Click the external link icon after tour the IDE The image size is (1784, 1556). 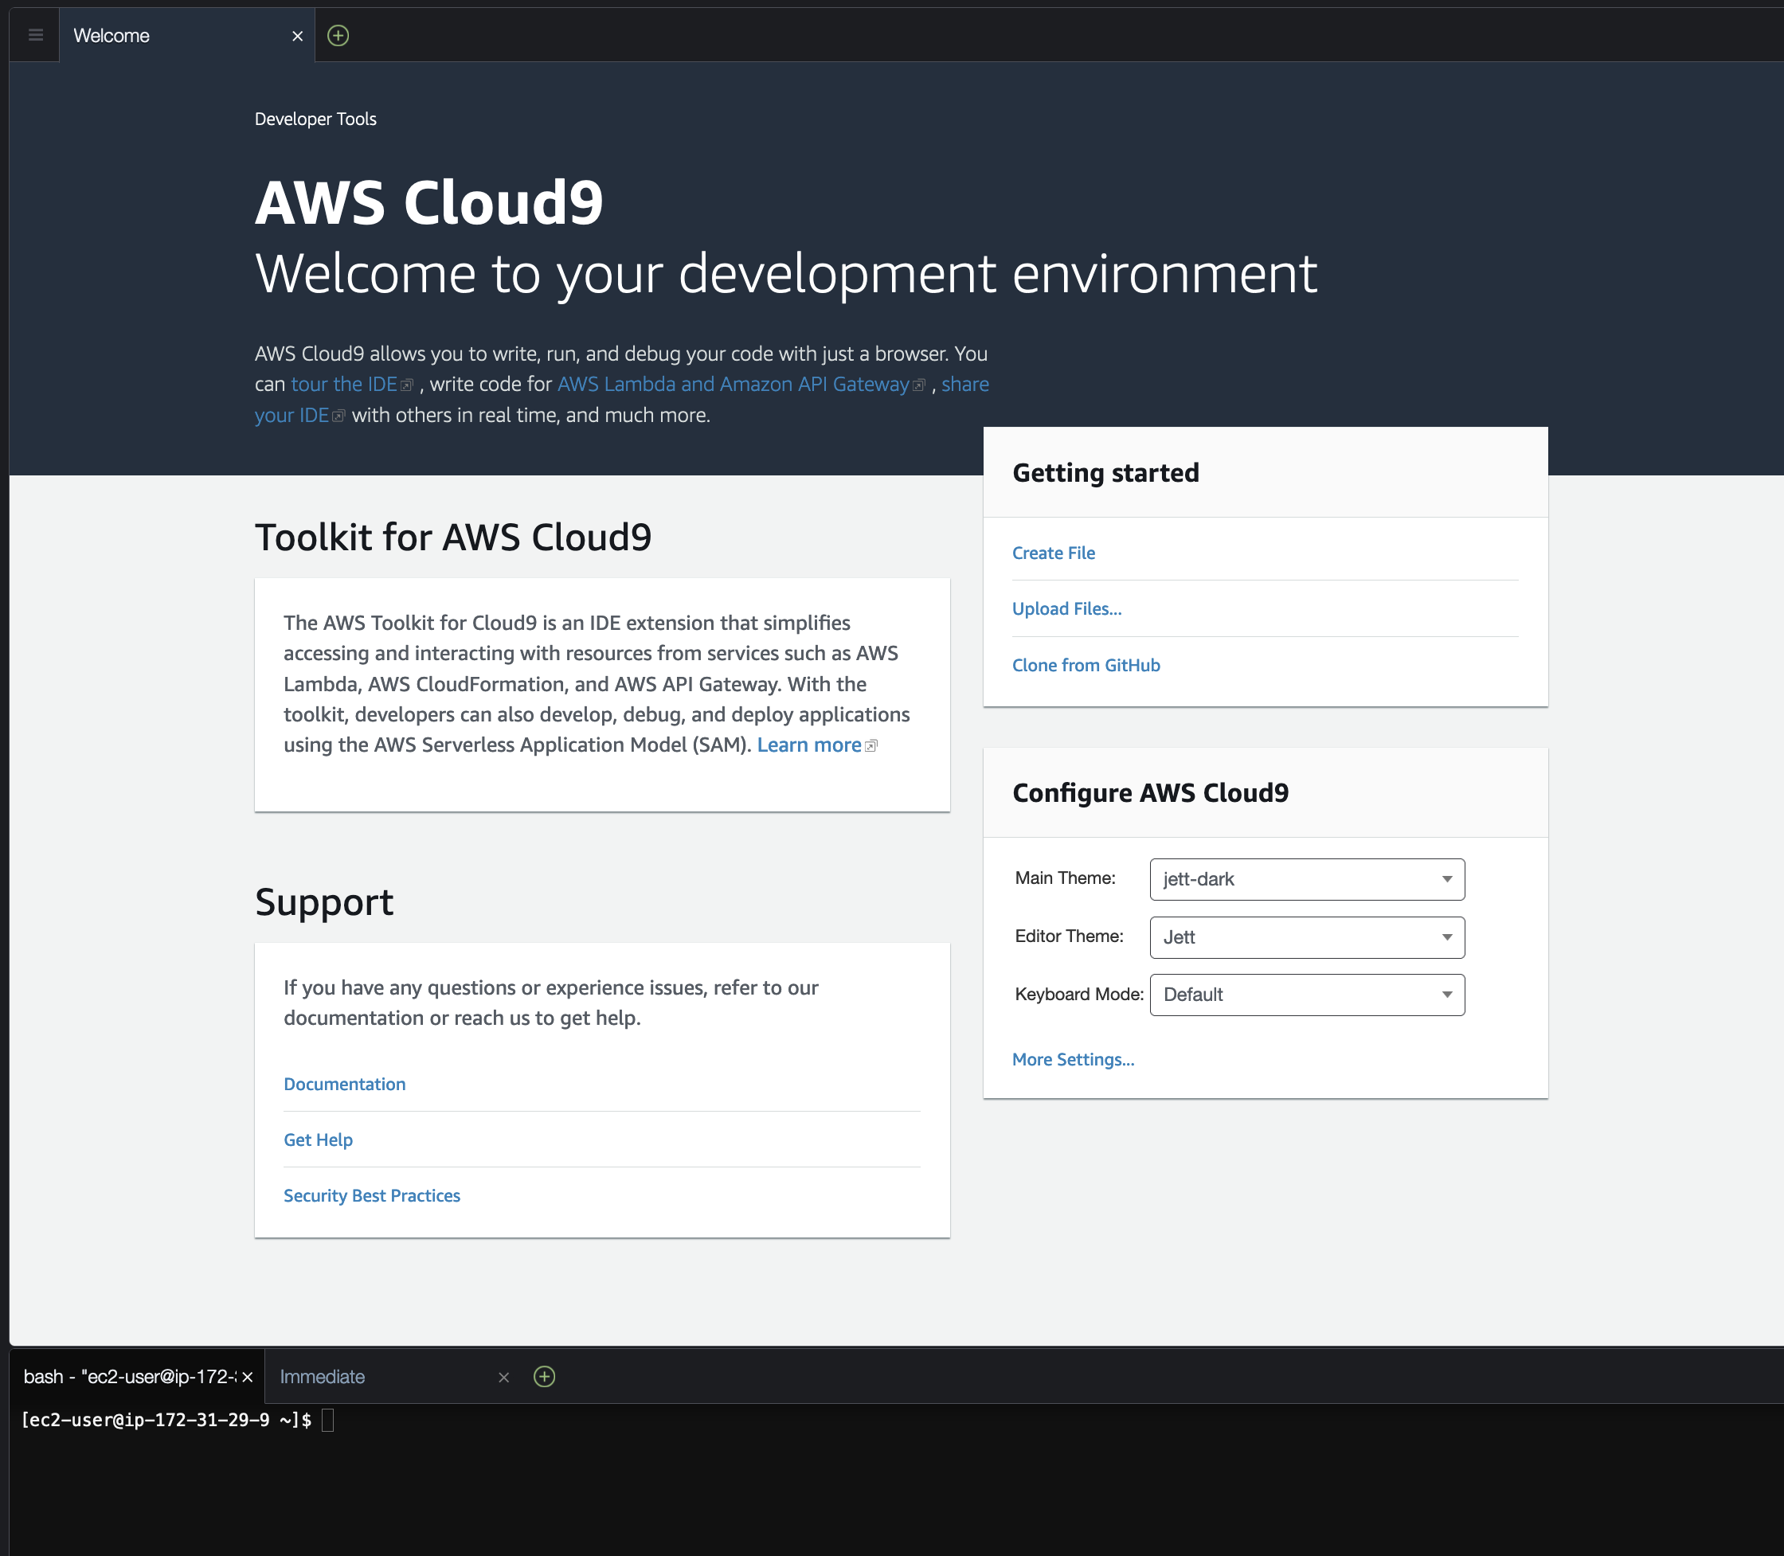click(x=406, y=385)
